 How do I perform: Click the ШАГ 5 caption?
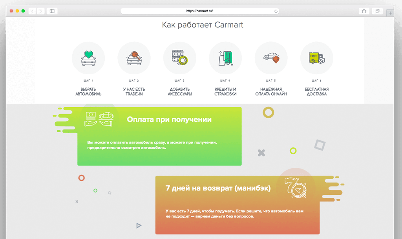(271, 81)
